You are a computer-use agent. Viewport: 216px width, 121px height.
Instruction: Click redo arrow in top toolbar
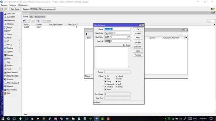tap(6, 9)
